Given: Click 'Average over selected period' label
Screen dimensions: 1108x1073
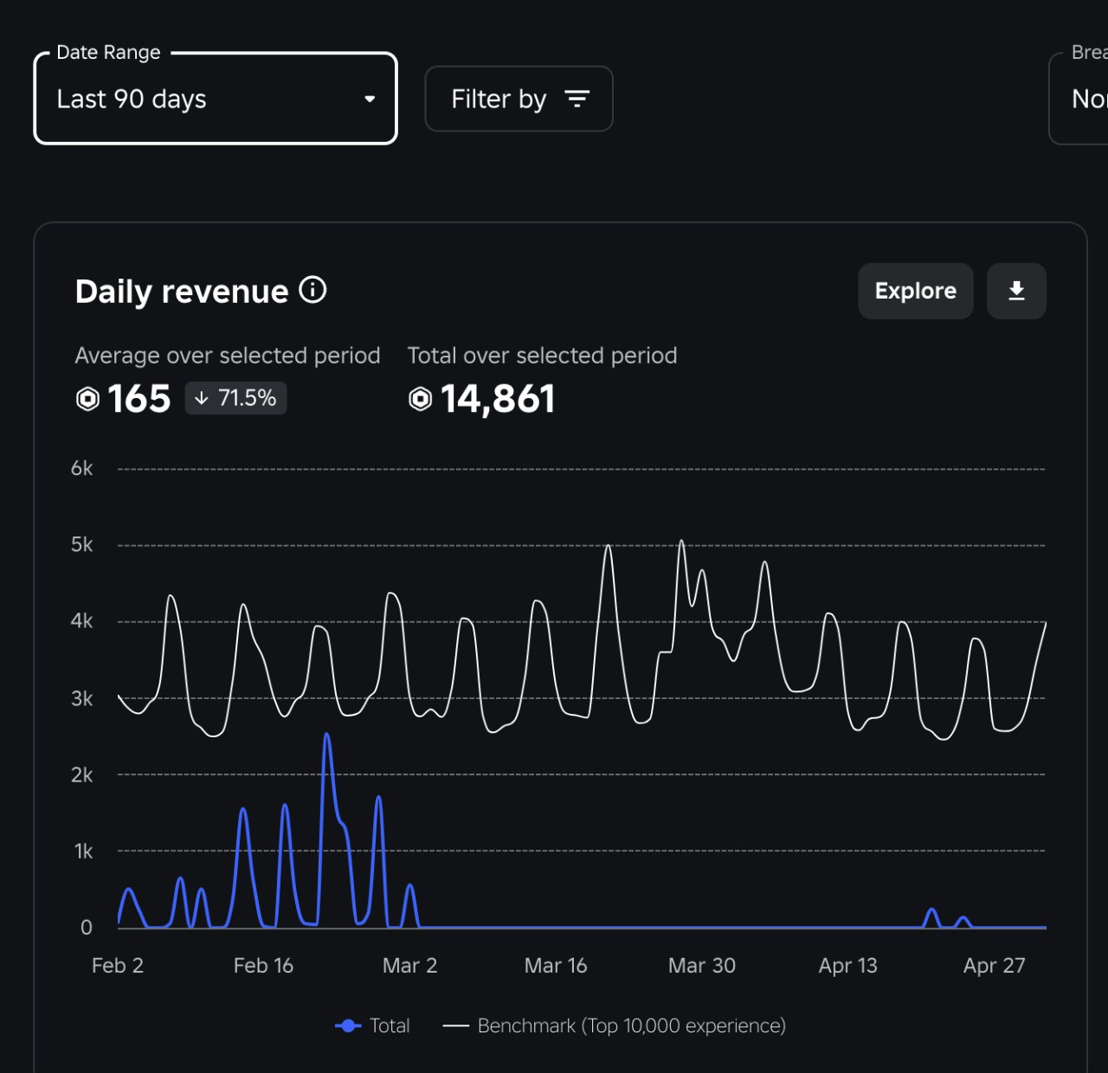Looking at the screenshot, I should pyautogui.click(x=228, y=356).
